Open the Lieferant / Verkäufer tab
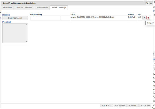155x109 pixels. point(24,8)
